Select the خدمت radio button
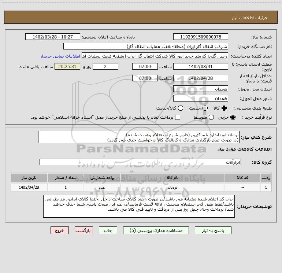The width and height of the screenshot is (282, 273). (205, 108)
